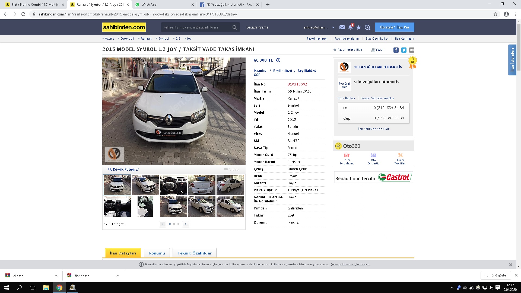Click Chrome icon in taskbar
The image size is (521, 293).
click(59, 288)
